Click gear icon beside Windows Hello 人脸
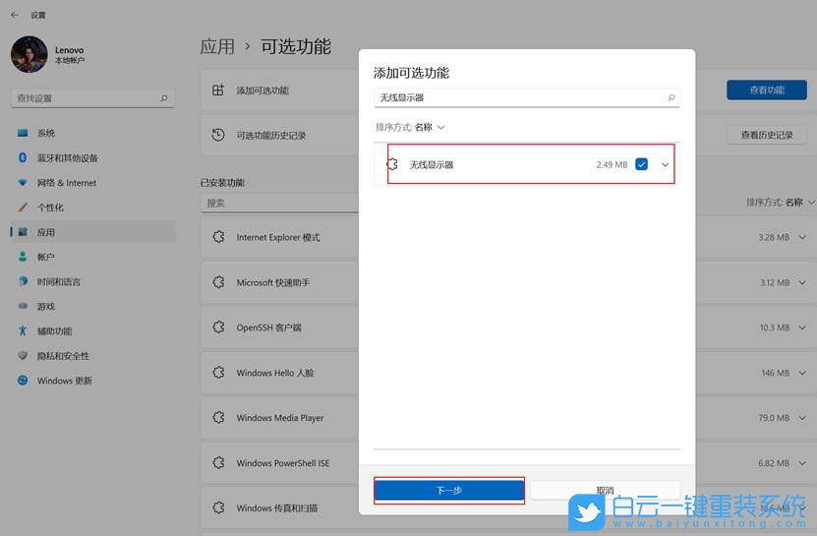817x536 pixels. tap(218, 373)
